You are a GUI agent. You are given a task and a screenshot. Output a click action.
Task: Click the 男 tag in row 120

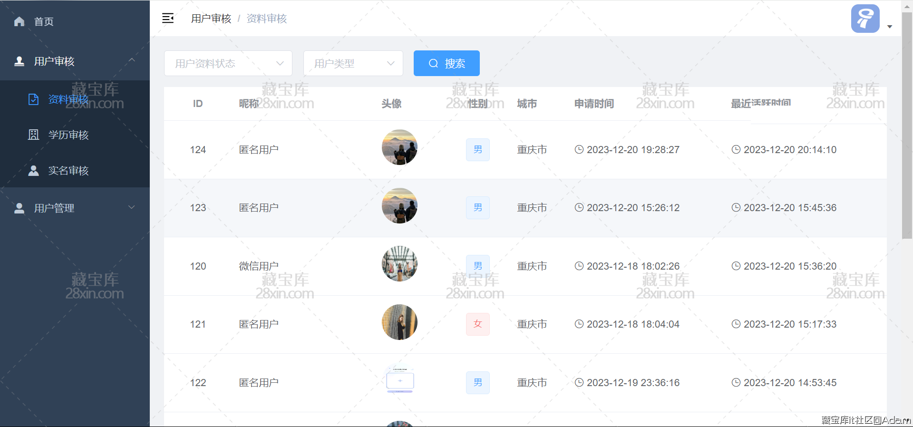tap(478, 266)
